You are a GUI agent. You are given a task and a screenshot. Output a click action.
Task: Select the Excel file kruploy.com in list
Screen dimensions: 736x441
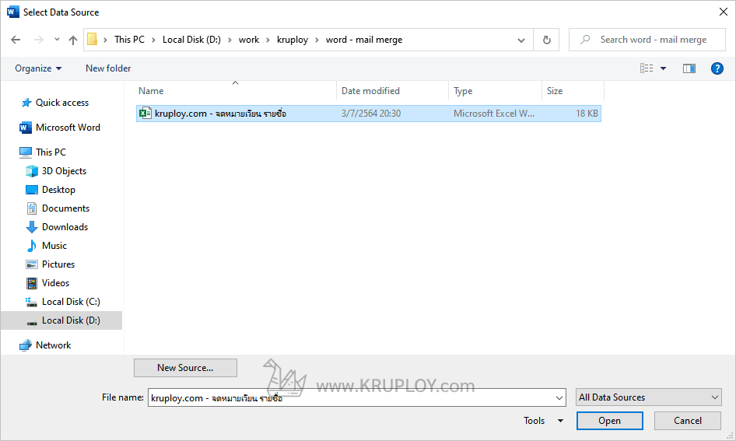(220, 114)
